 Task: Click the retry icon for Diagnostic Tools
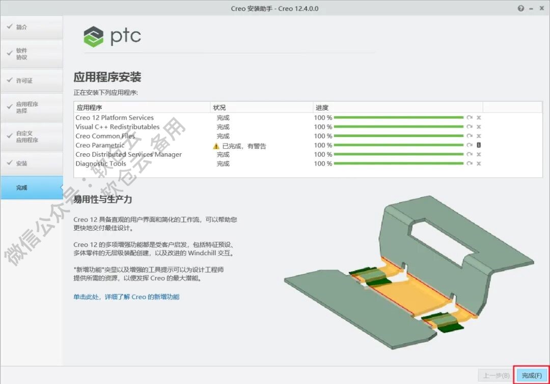[x=470, y=163]
